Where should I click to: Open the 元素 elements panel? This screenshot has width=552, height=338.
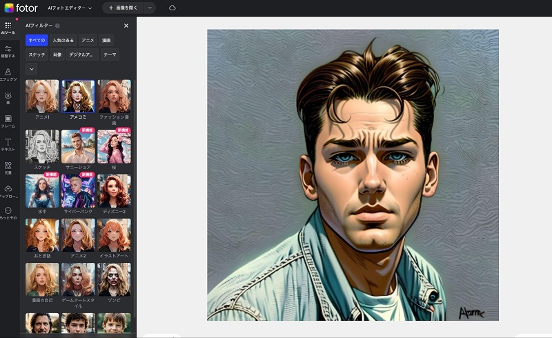[x=8, y=168]
